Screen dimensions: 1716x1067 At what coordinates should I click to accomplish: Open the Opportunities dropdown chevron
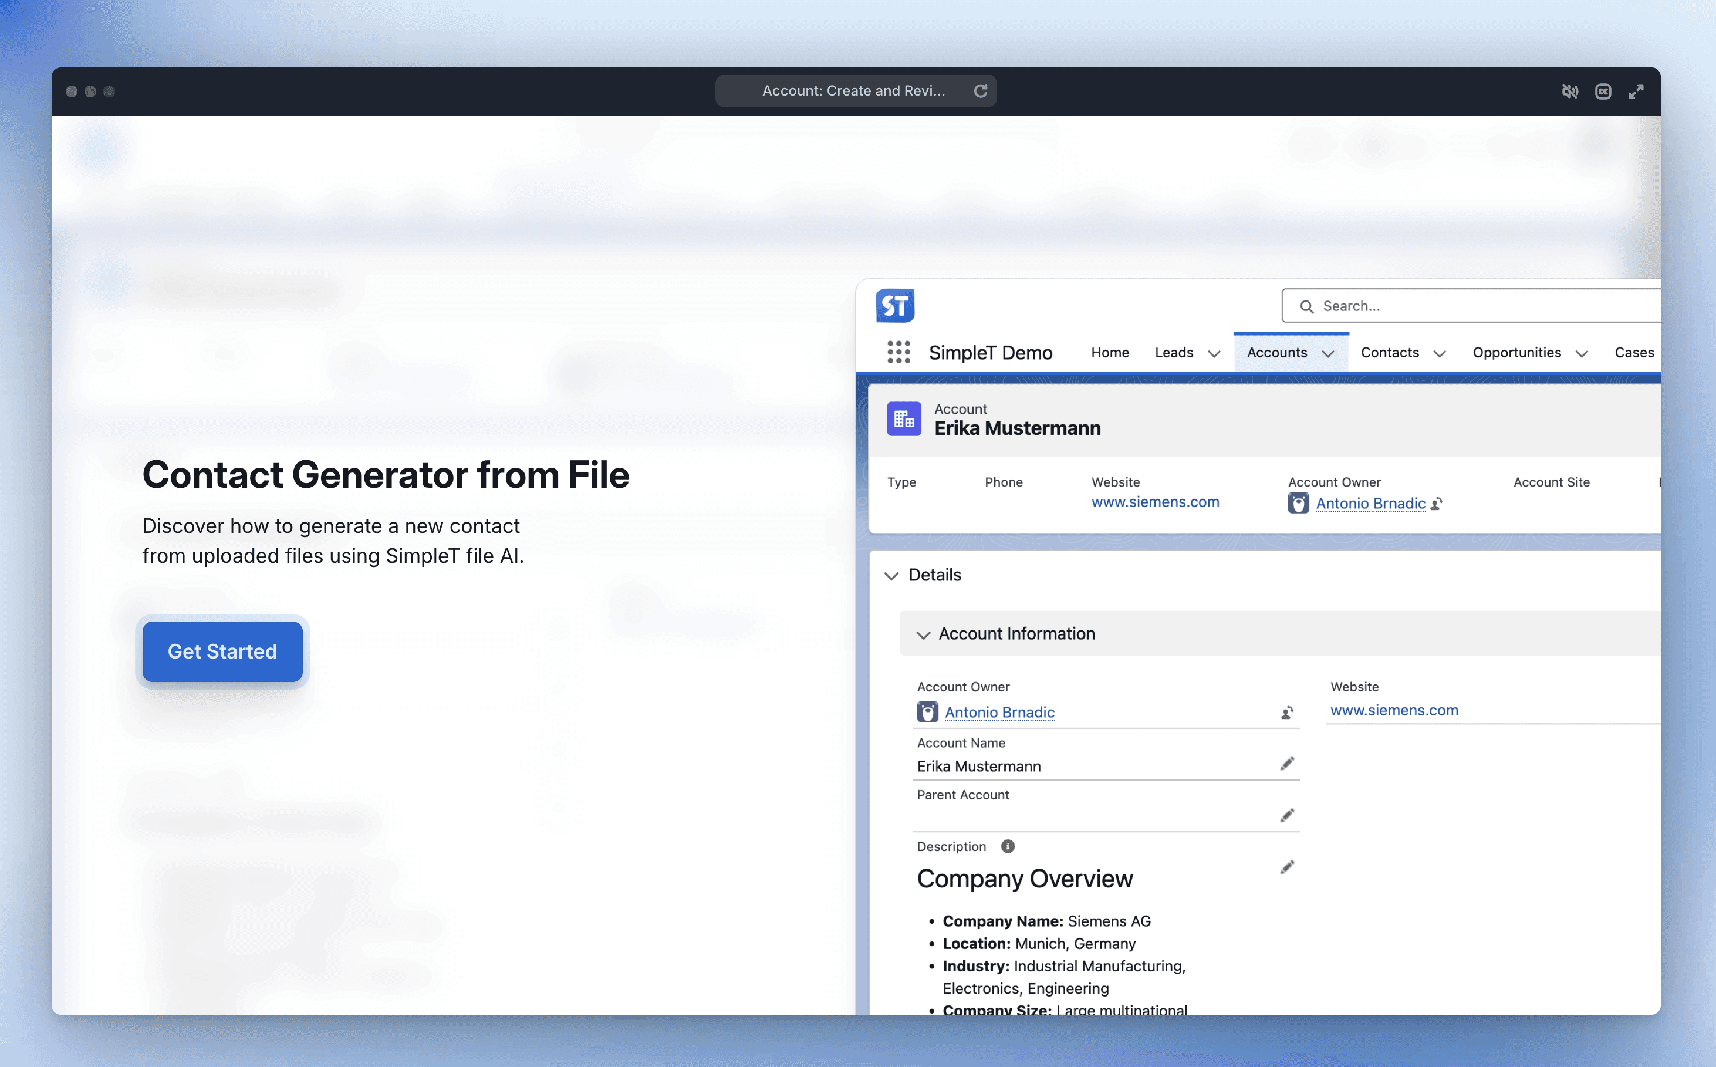coord(1581,353)
